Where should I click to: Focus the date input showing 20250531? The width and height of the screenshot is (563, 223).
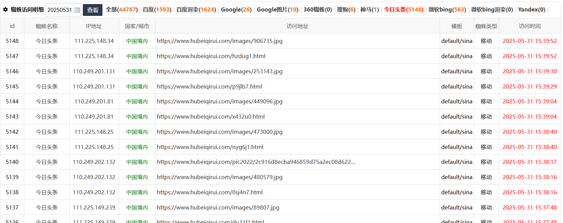coord(63,10)
